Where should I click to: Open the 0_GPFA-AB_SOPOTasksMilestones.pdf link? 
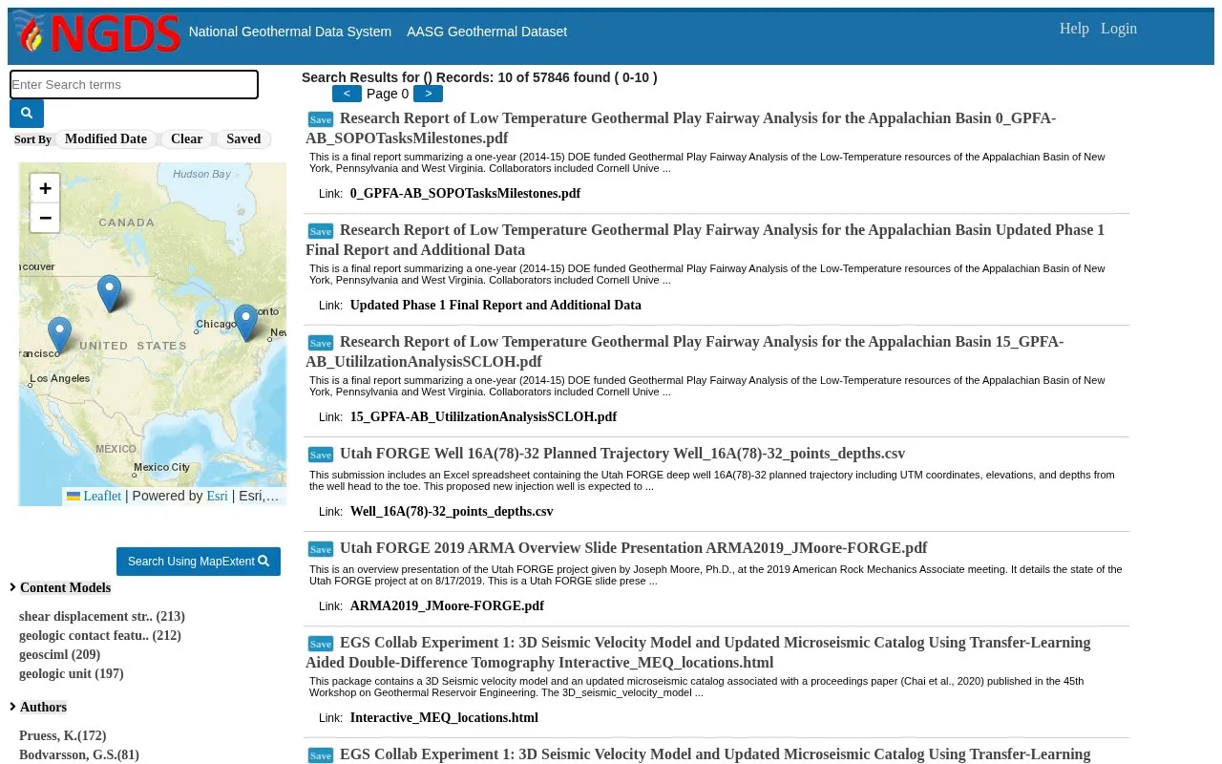[x=465, y=194]
